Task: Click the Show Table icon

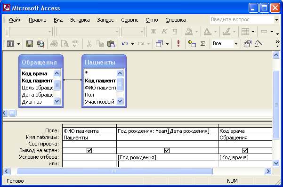Action: (x=192, y=44)
